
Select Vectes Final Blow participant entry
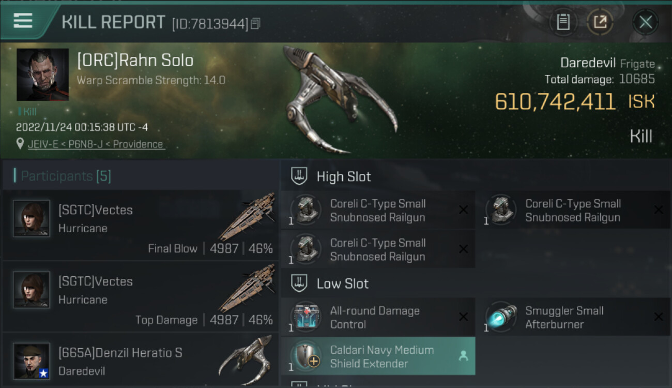click(x=141, y=225)
